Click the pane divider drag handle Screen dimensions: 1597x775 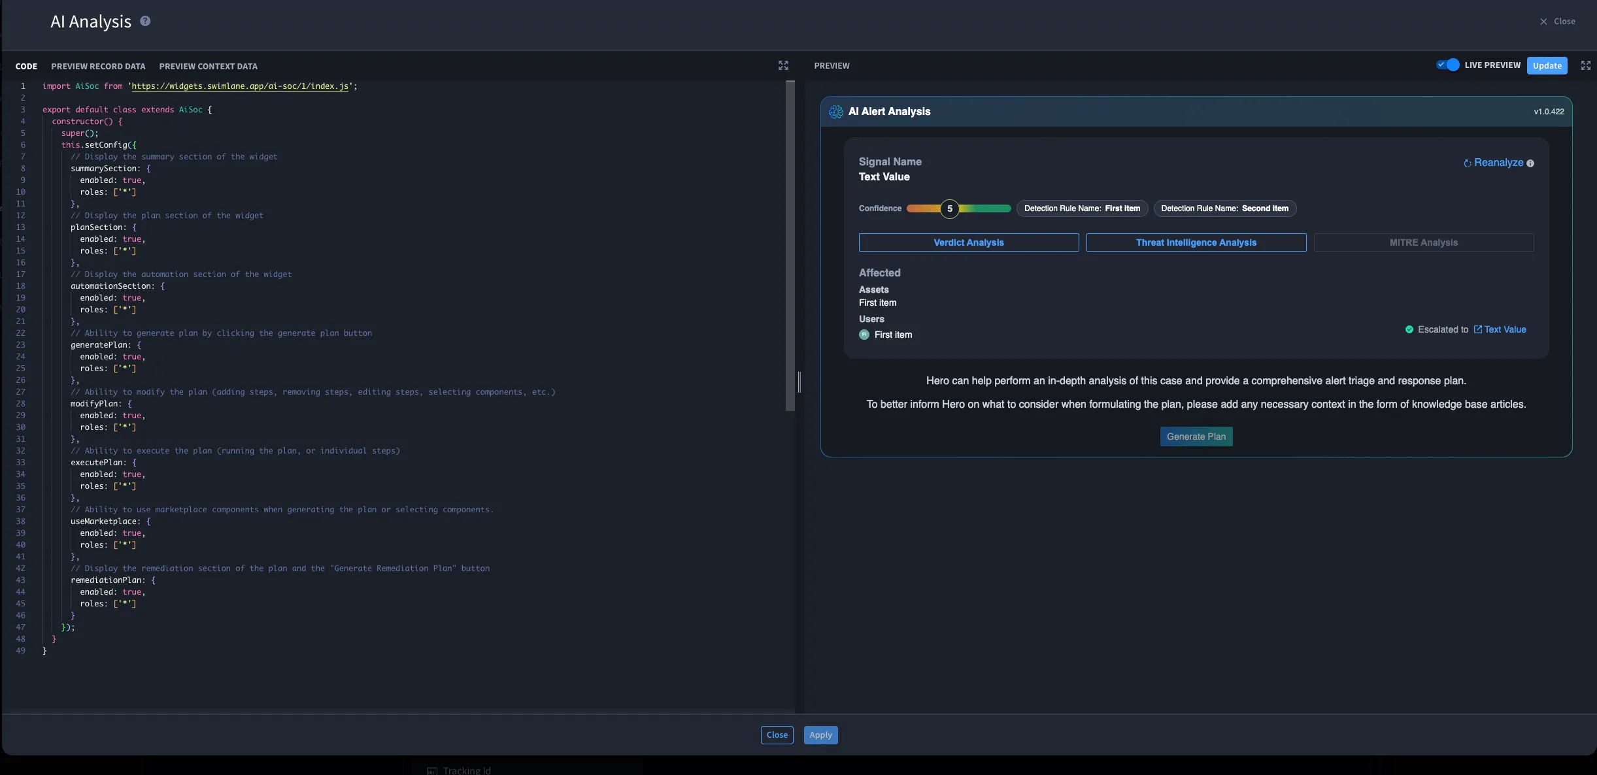point(799,382)
